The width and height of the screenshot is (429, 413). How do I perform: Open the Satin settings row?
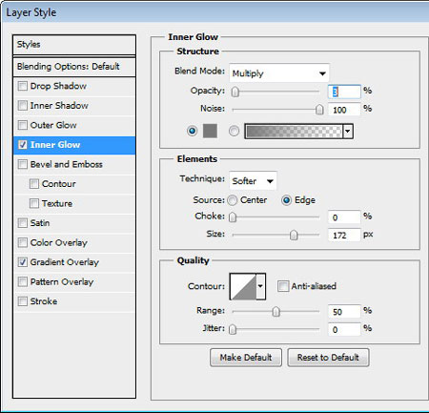tap(74, 223)
